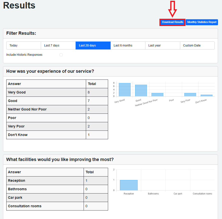Screen dimensions: 222x219
Task: Select the Very Good table row
Action: (57, 92)
